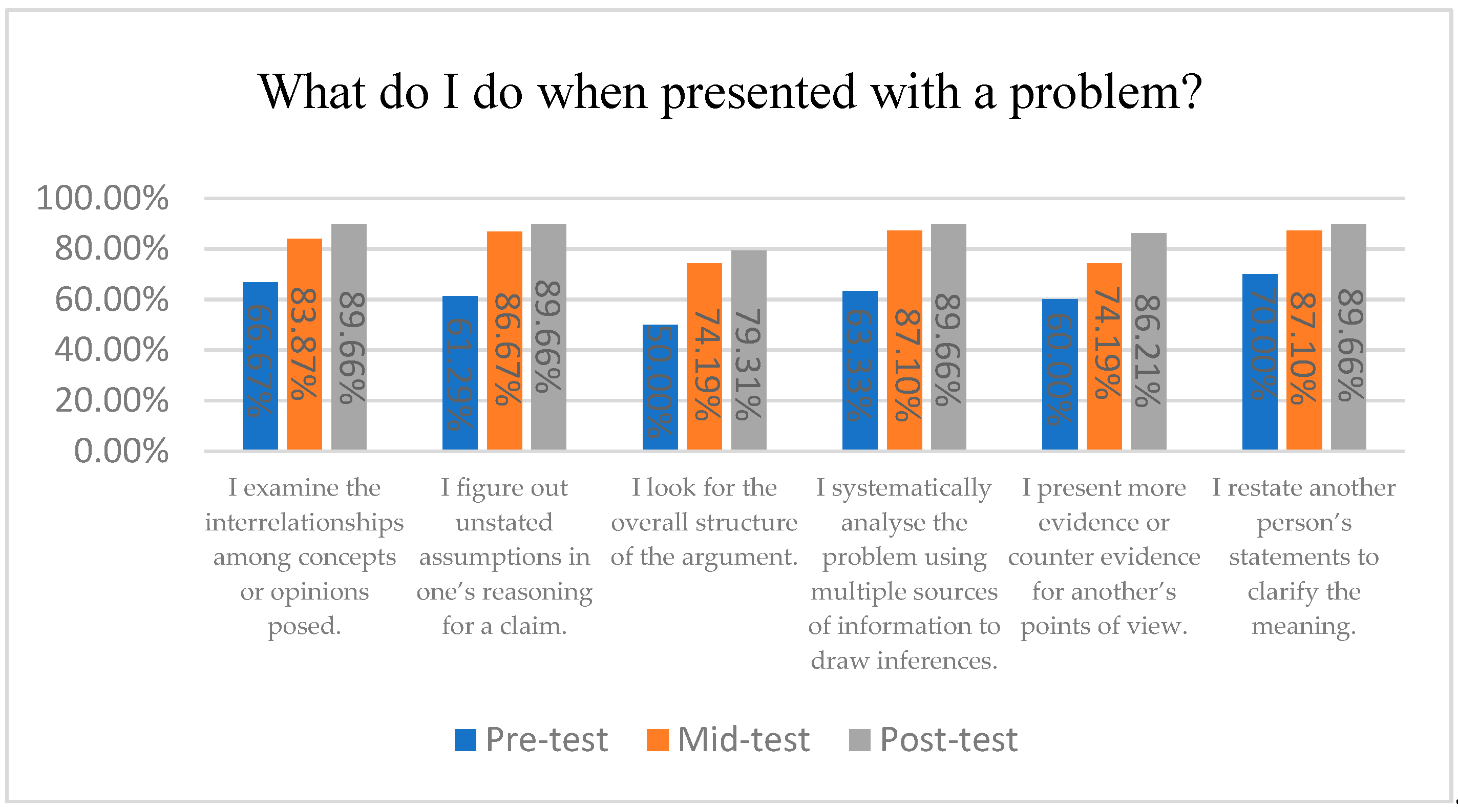Select the Mid-test legend label
This screenshot has width=1458, height=811.
[744, 740]
